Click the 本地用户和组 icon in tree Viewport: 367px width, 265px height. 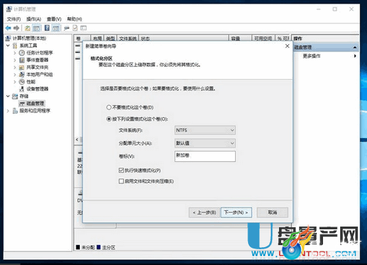pos(22,74)
